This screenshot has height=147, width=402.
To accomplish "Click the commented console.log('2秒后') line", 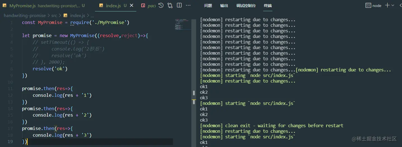I will 68,49.
